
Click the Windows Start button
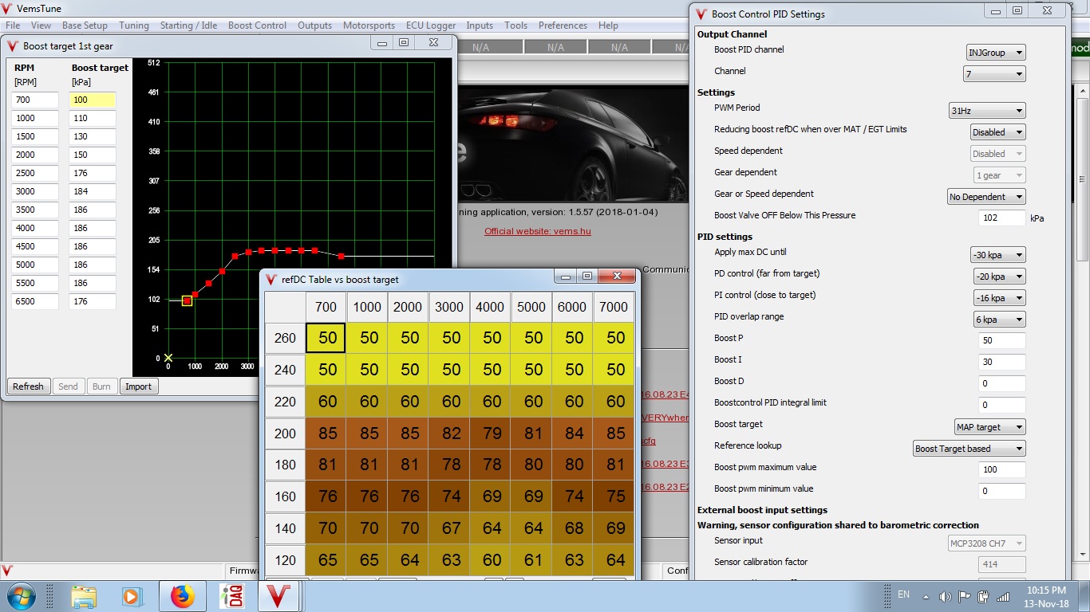pos(20,596)
